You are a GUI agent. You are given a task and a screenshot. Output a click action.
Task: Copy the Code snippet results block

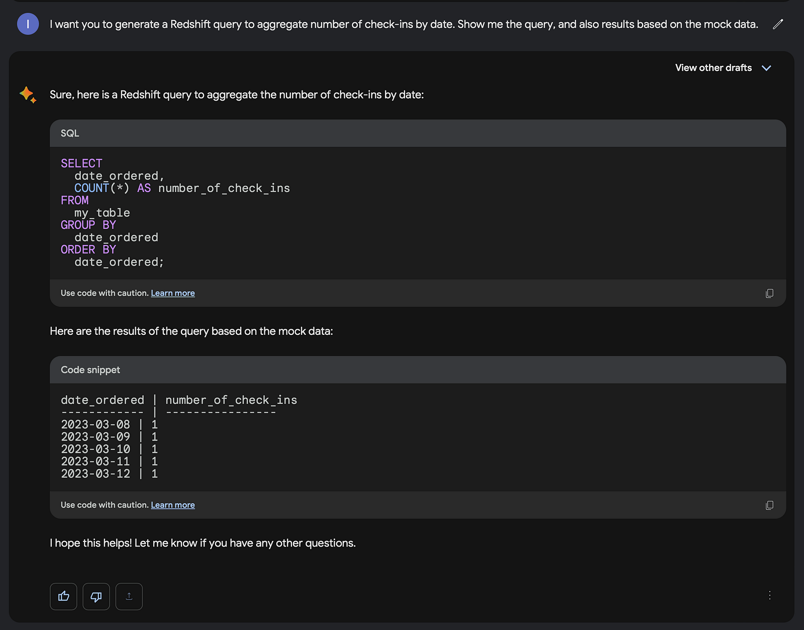click(x=769, y=505)
